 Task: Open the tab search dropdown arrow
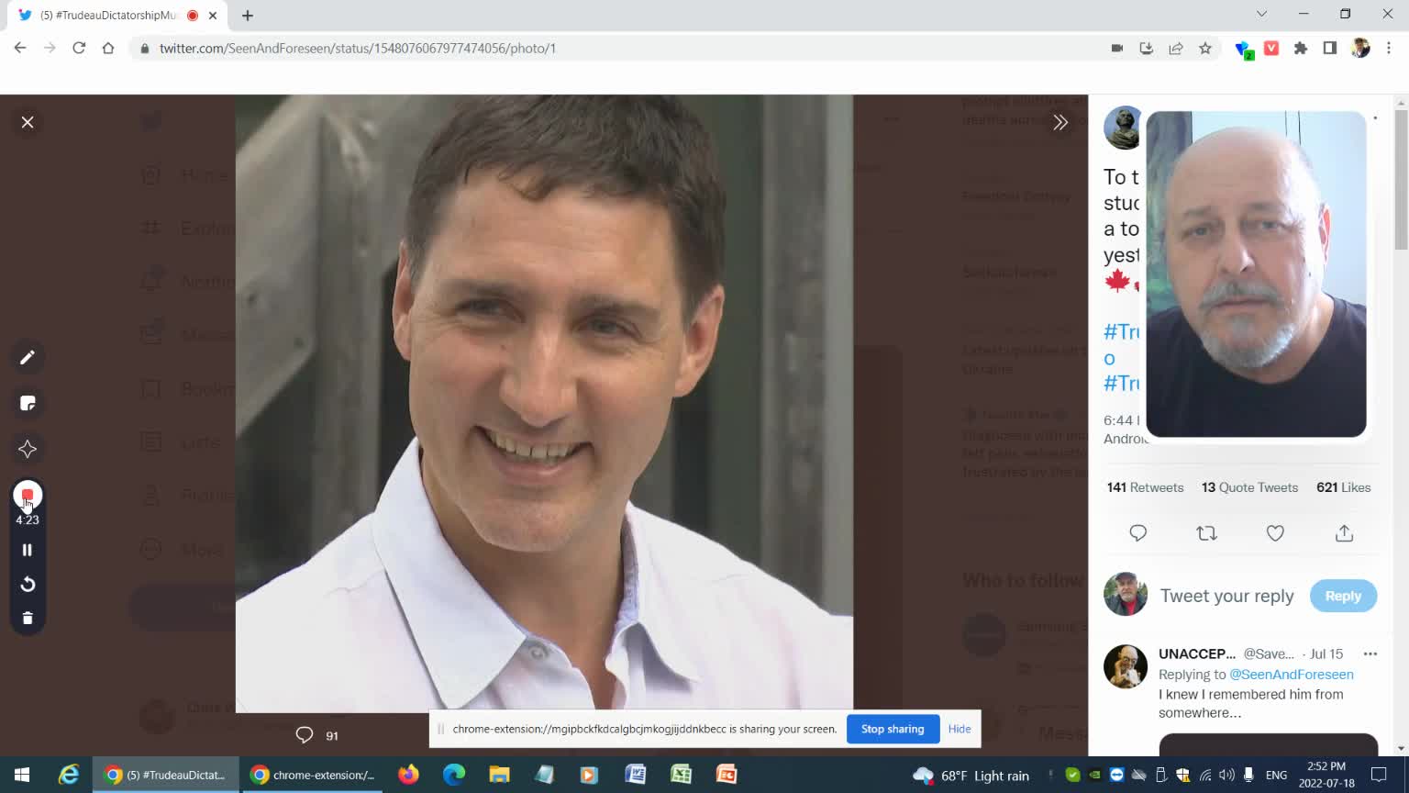(x=1261, y=14)
